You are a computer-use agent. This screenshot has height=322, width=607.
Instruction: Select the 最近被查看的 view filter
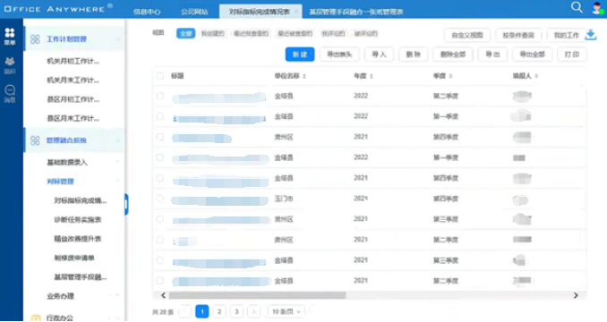point(295,34)
